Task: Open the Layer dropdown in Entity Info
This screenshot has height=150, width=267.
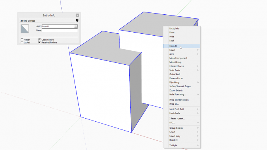Action: (76, 26)
